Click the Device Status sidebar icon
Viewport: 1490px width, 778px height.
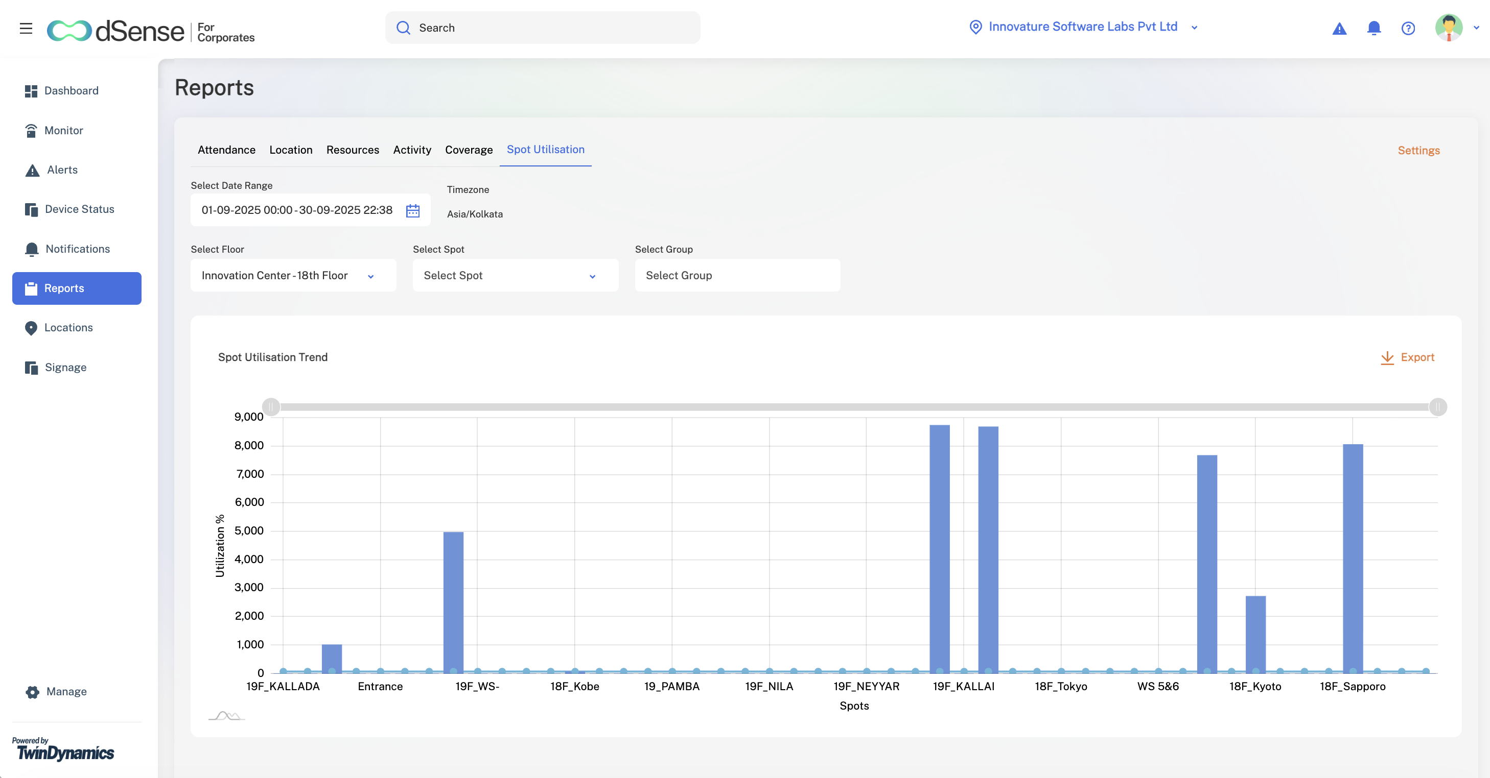click(x=31, y=209)
